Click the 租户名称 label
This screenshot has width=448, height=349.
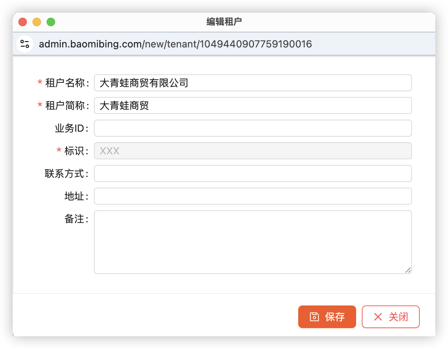point(67,83)
